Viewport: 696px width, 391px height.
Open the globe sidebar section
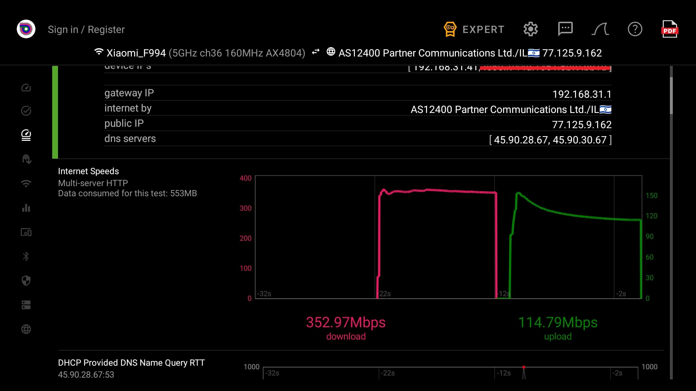26,329
